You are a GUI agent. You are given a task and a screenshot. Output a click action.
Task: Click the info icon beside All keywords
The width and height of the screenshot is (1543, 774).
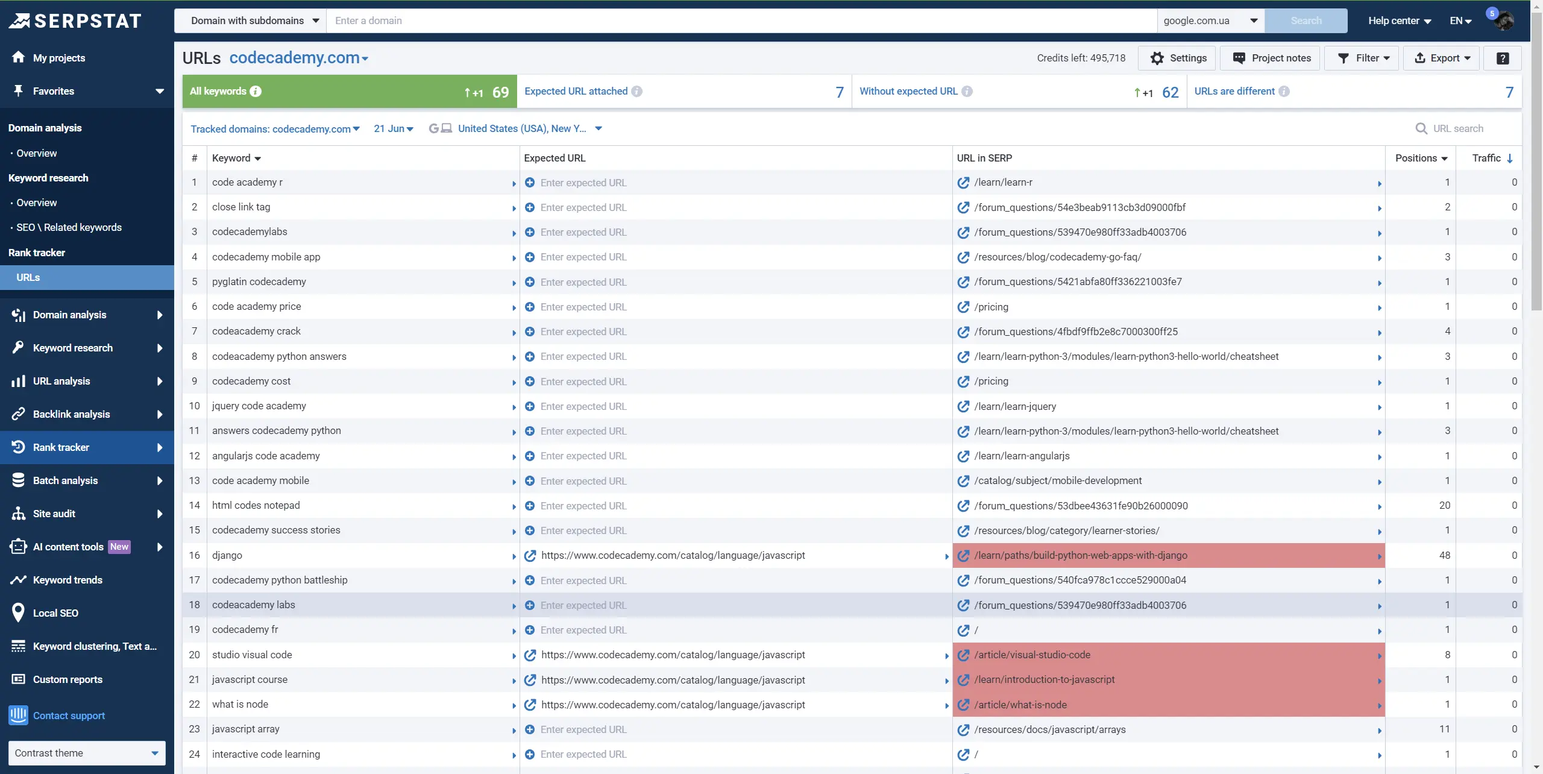tap(256, 91)
